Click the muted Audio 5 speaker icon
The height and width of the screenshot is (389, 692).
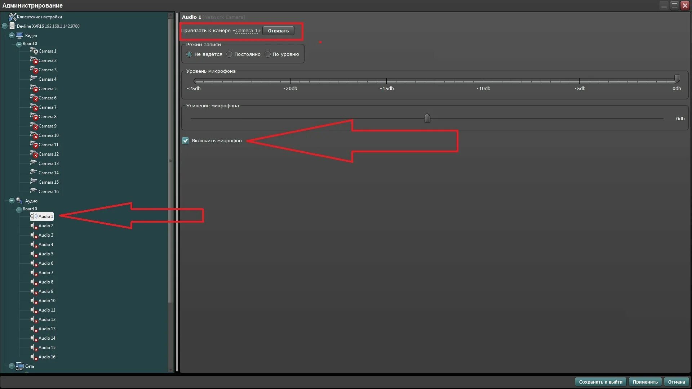(x=34, y=254)
